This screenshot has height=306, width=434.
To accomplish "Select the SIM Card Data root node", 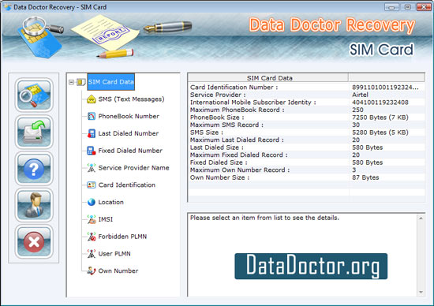I will [110, 82].
